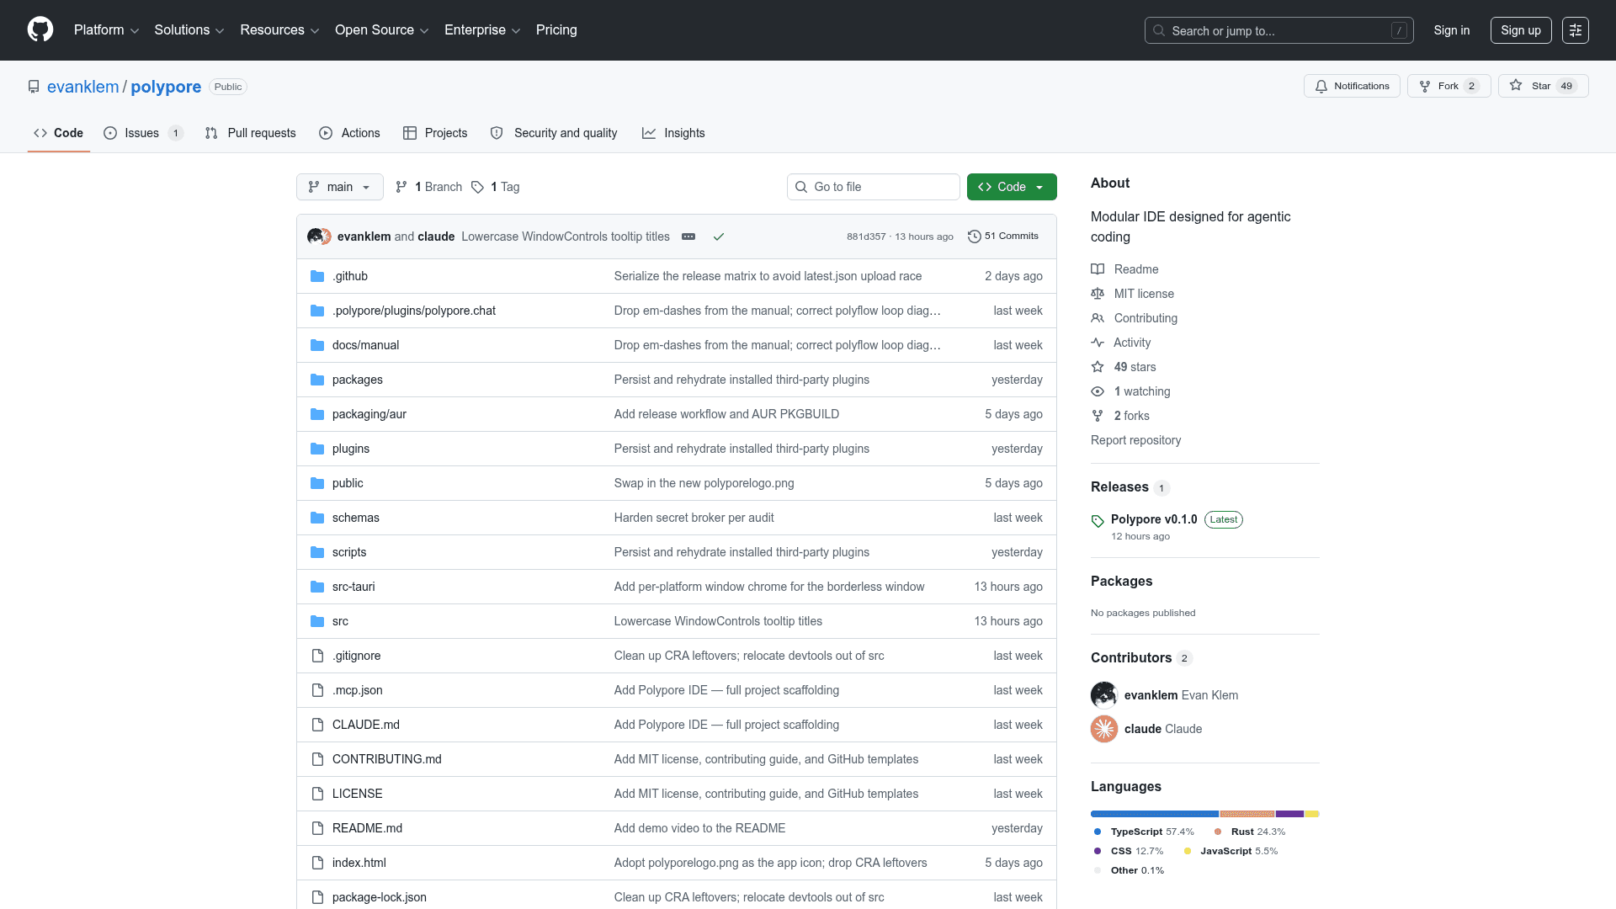Open the index.html file
Image resolution: width=1616 pixels, height=909 pixels.
[x=359, y=863]
